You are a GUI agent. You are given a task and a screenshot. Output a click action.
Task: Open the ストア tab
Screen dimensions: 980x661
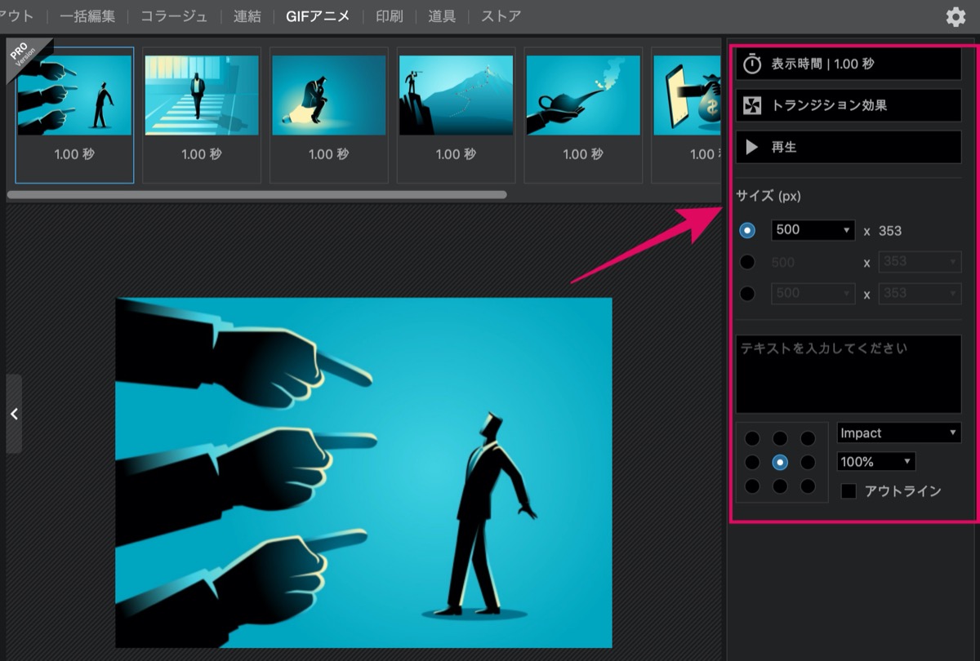(x=501, y=16)
